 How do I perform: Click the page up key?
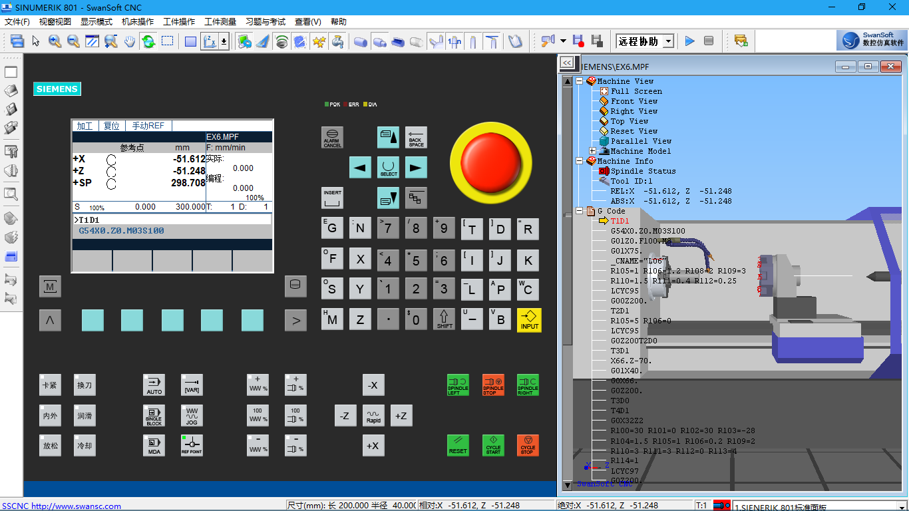tap(389, 138)
